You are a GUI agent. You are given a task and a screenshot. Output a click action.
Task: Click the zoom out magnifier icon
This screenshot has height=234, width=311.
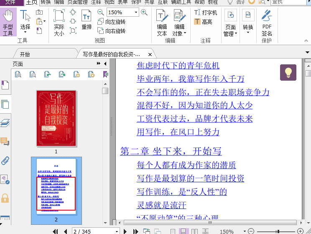[101, 12]
